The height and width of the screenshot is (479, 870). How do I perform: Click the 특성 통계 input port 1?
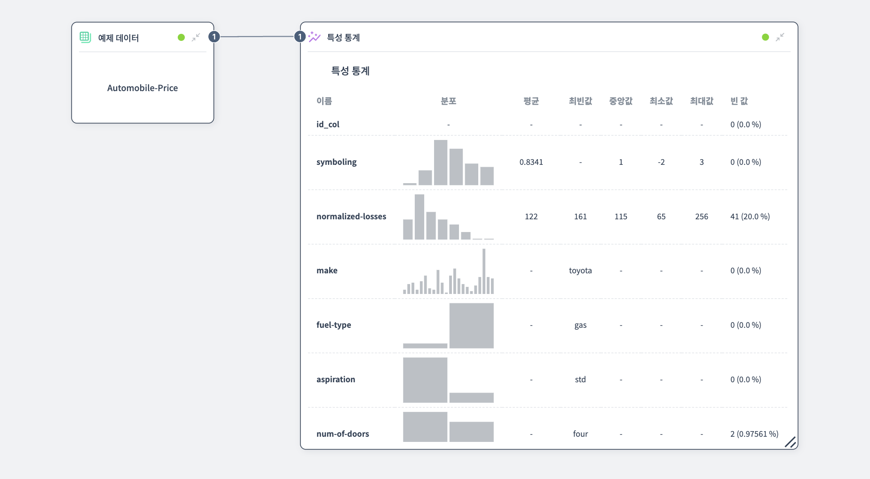coord(300,37)
